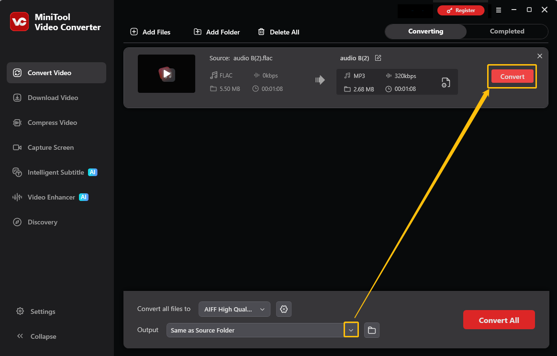Click the AI badge beside Video Enhancer
This screenshot has width=557, height=356.
[x=84, y=197]
